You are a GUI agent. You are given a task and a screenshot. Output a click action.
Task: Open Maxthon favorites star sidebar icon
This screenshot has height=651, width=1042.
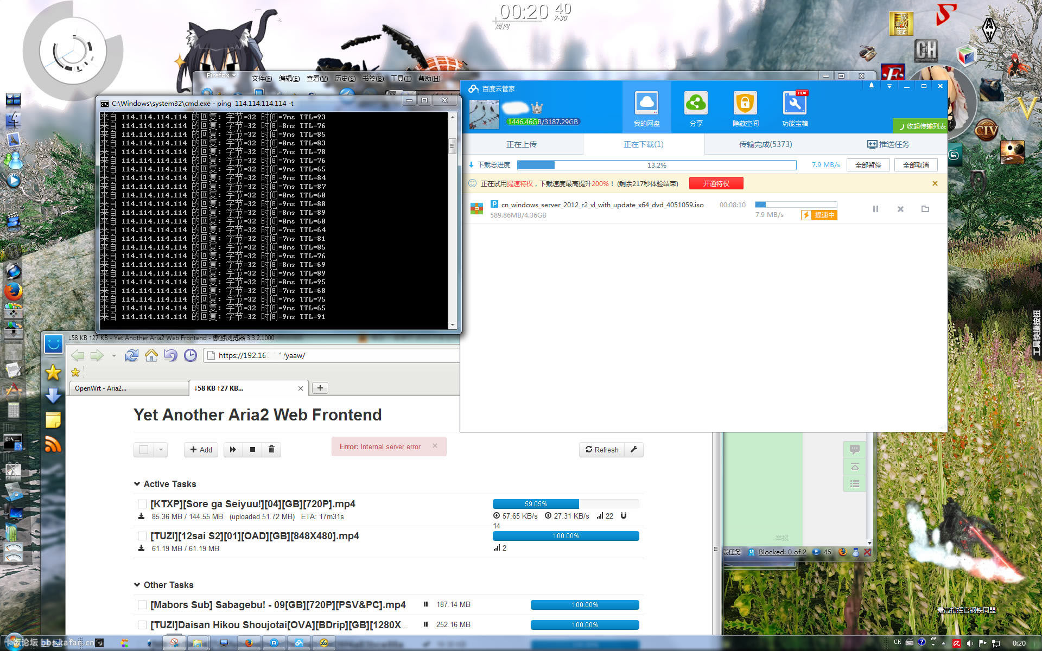click(53, 372)
